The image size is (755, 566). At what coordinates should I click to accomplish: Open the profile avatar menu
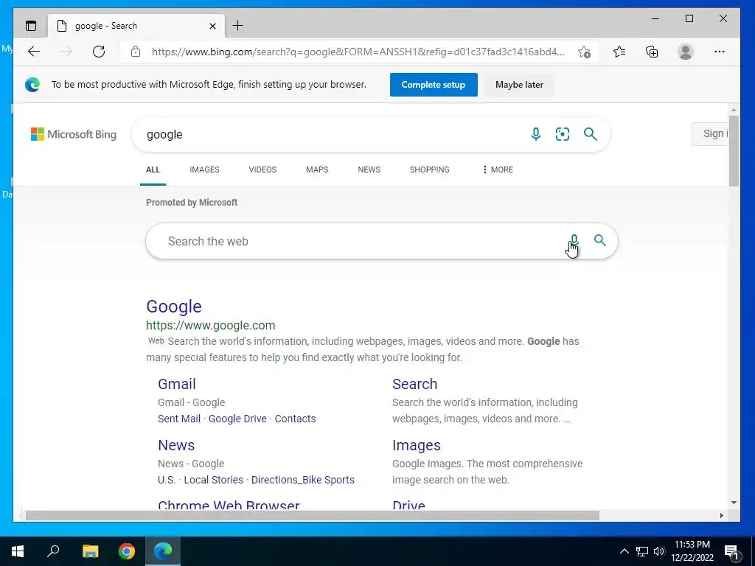[x=685, y=52]
